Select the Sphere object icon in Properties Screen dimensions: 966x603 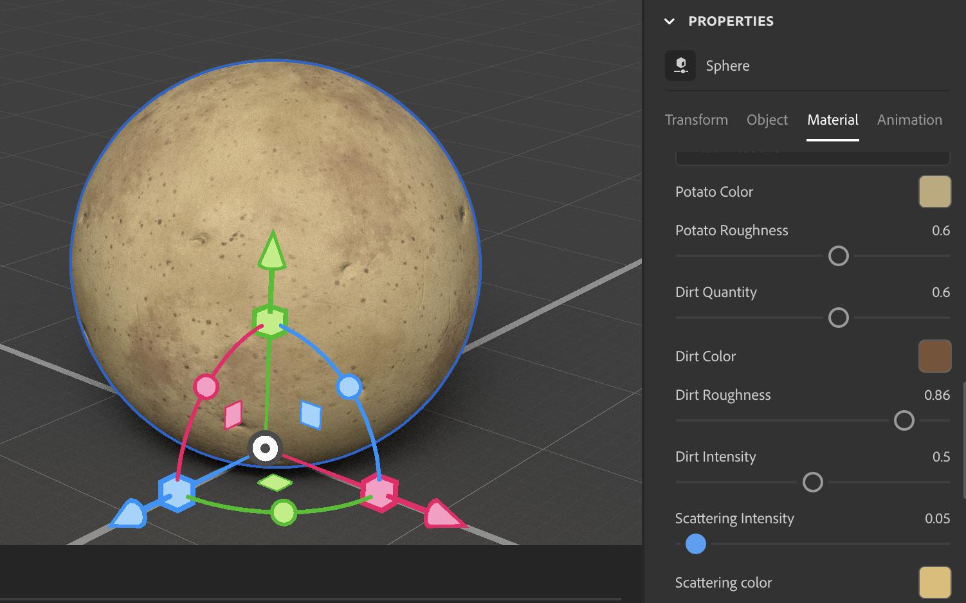[x=680, y=65]
